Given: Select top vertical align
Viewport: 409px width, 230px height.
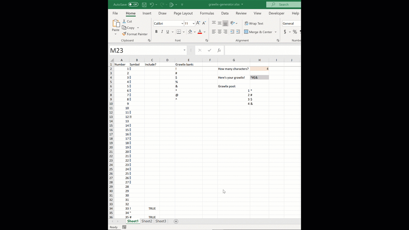Looking at the screenshot, I should (x=214, y=23).
